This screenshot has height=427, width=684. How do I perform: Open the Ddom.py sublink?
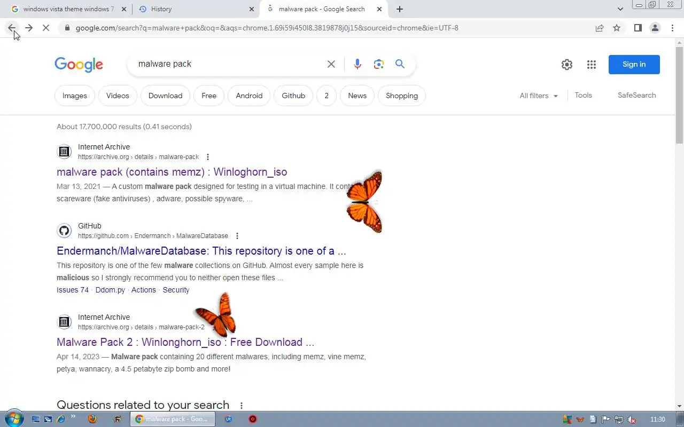click(110, 290)
